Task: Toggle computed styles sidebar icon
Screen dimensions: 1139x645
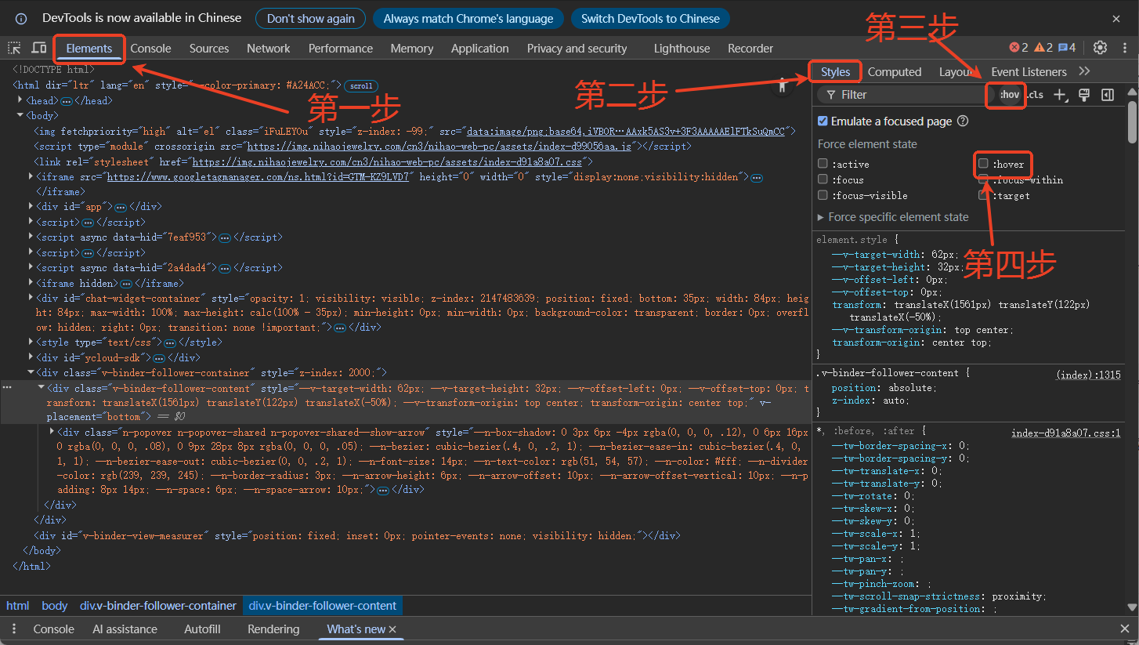Action: (x=1108, y=95)
